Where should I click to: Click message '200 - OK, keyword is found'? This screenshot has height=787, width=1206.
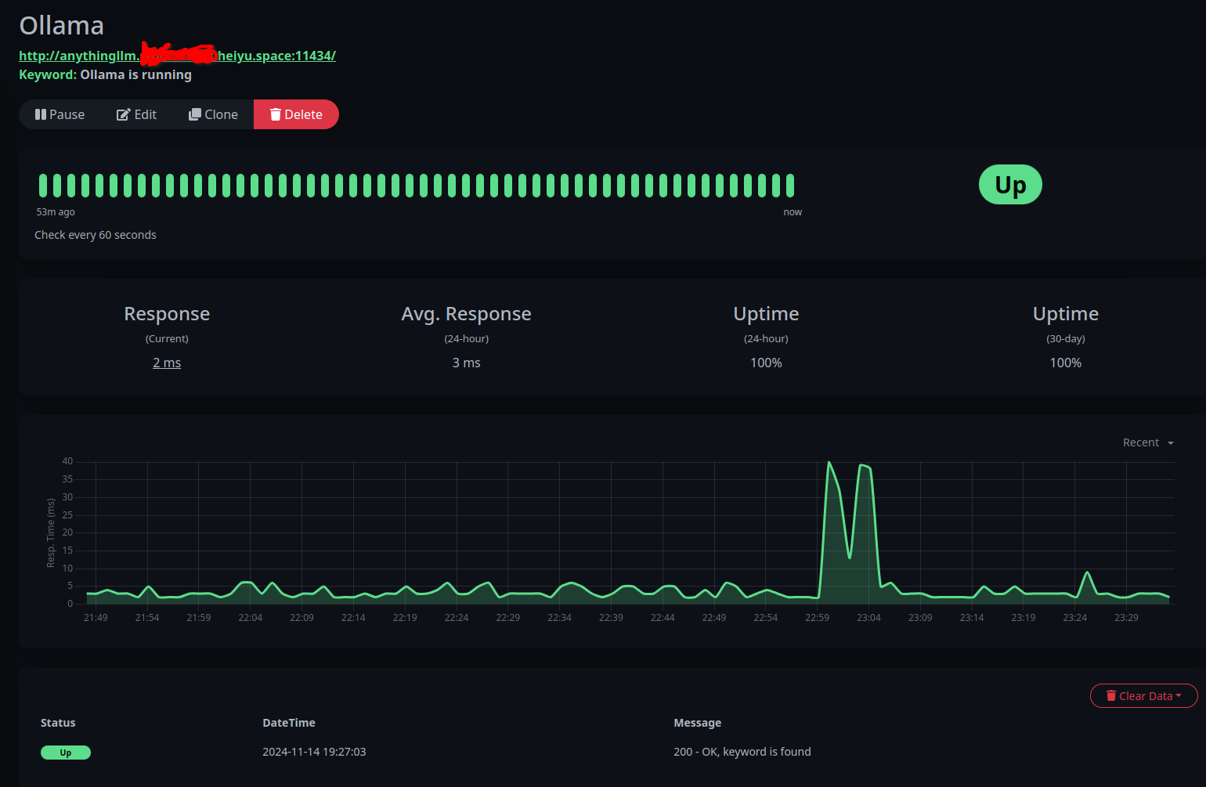[742, 752]
